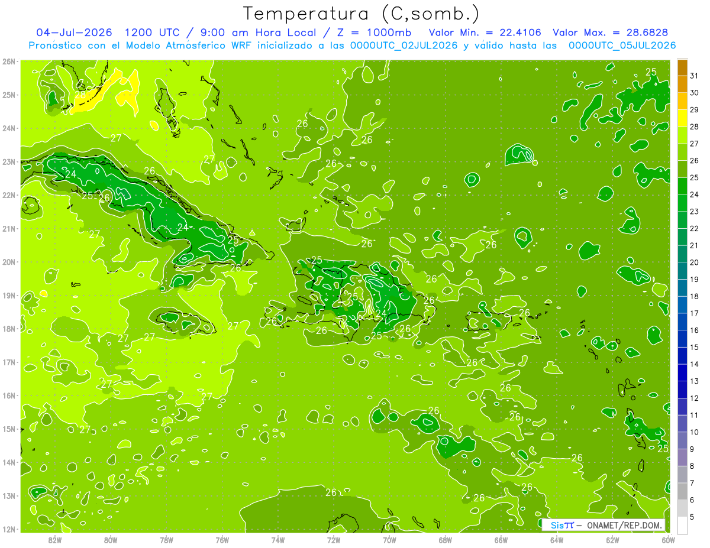The image size is (710, 548).
Task: Click the yellow swatch between 28 and 29
Action: tap(683, 118)
